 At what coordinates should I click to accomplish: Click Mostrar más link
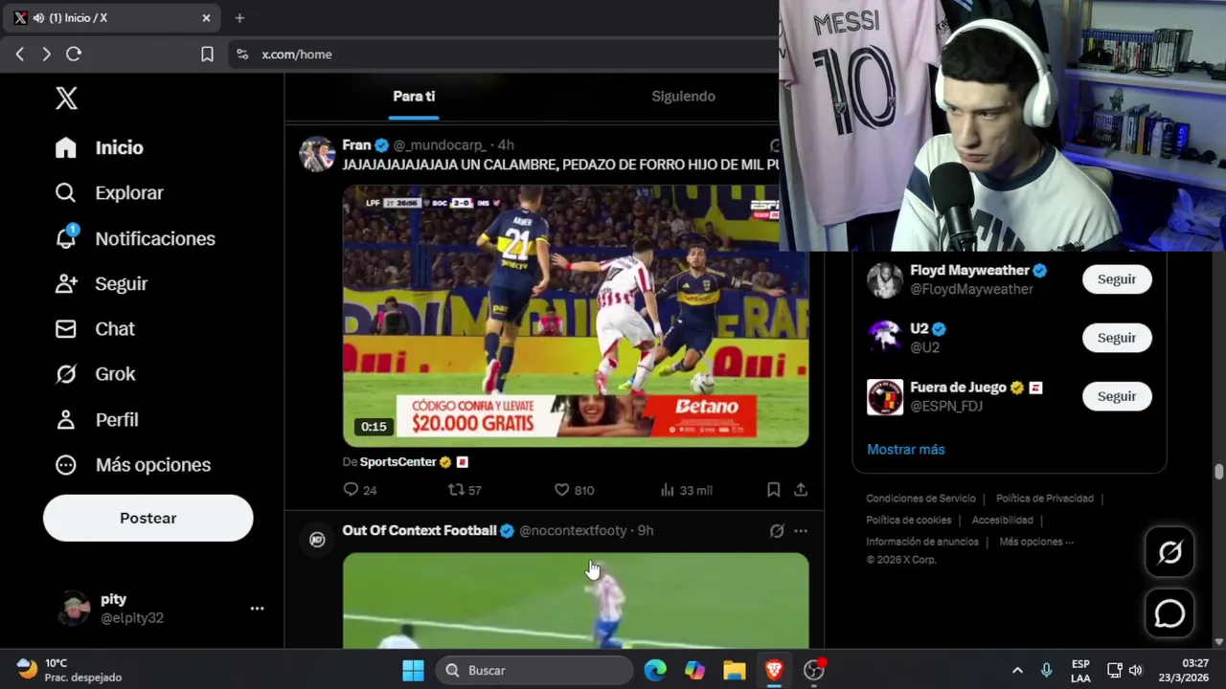905,449
